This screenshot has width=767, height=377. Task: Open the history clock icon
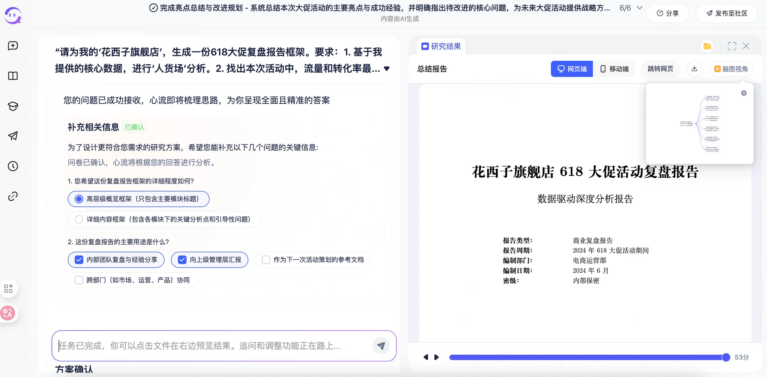pyautogui.click(x=13, y=166)
